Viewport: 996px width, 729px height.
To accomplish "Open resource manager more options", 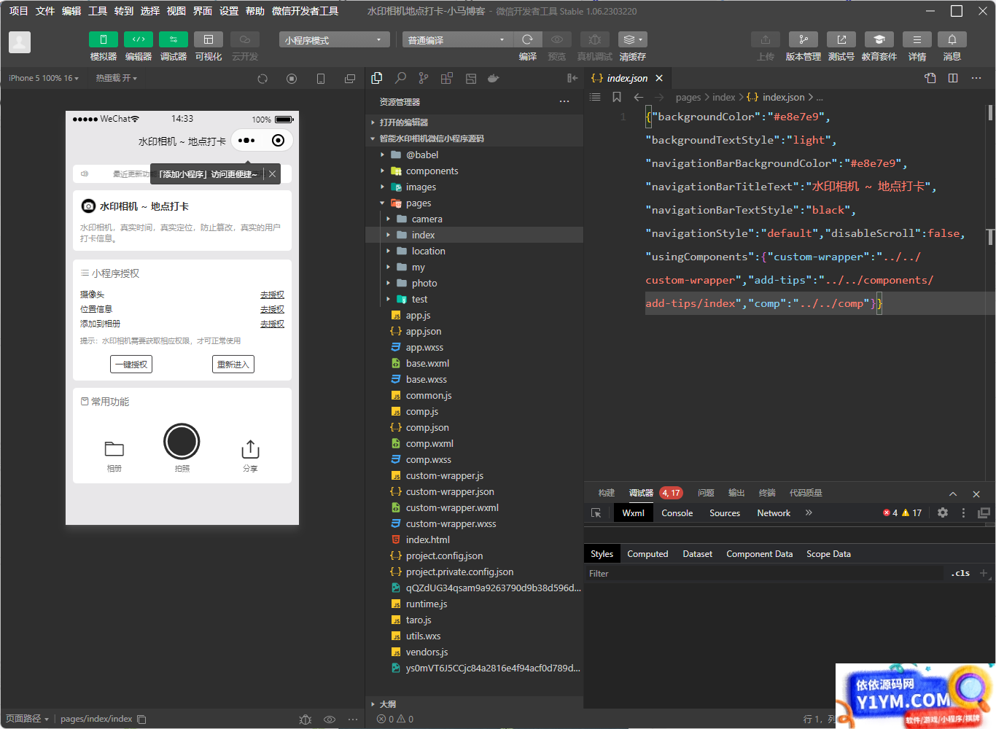I will (564, 101).
